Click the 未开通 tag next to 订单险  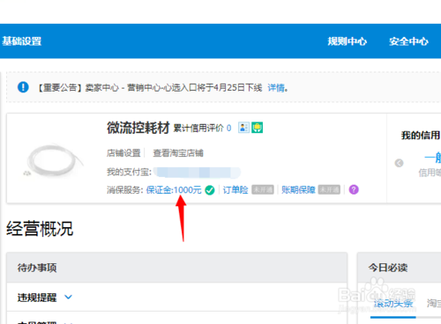coord(263,190)
